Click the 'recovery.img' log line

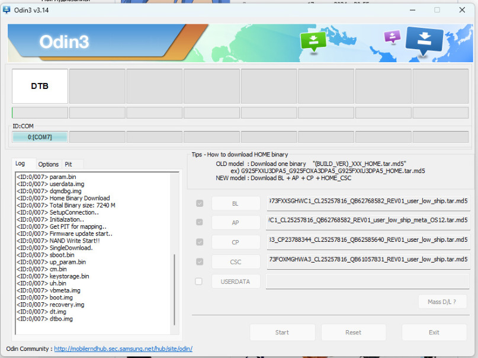[x=50, y=304]
